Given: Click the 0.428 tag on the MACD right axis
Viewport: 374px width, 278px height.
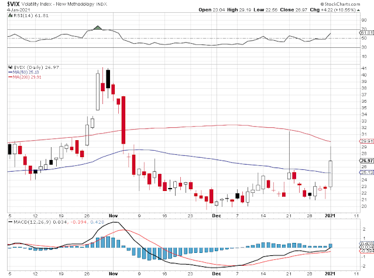Looking at the screenshot, I should pyautogui.click(x=366, y=244).
